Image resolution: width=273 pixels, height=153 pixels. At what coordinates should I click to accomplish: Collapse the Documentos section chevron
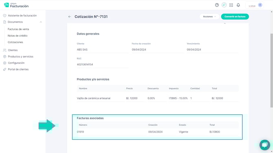tap(41, 22)
